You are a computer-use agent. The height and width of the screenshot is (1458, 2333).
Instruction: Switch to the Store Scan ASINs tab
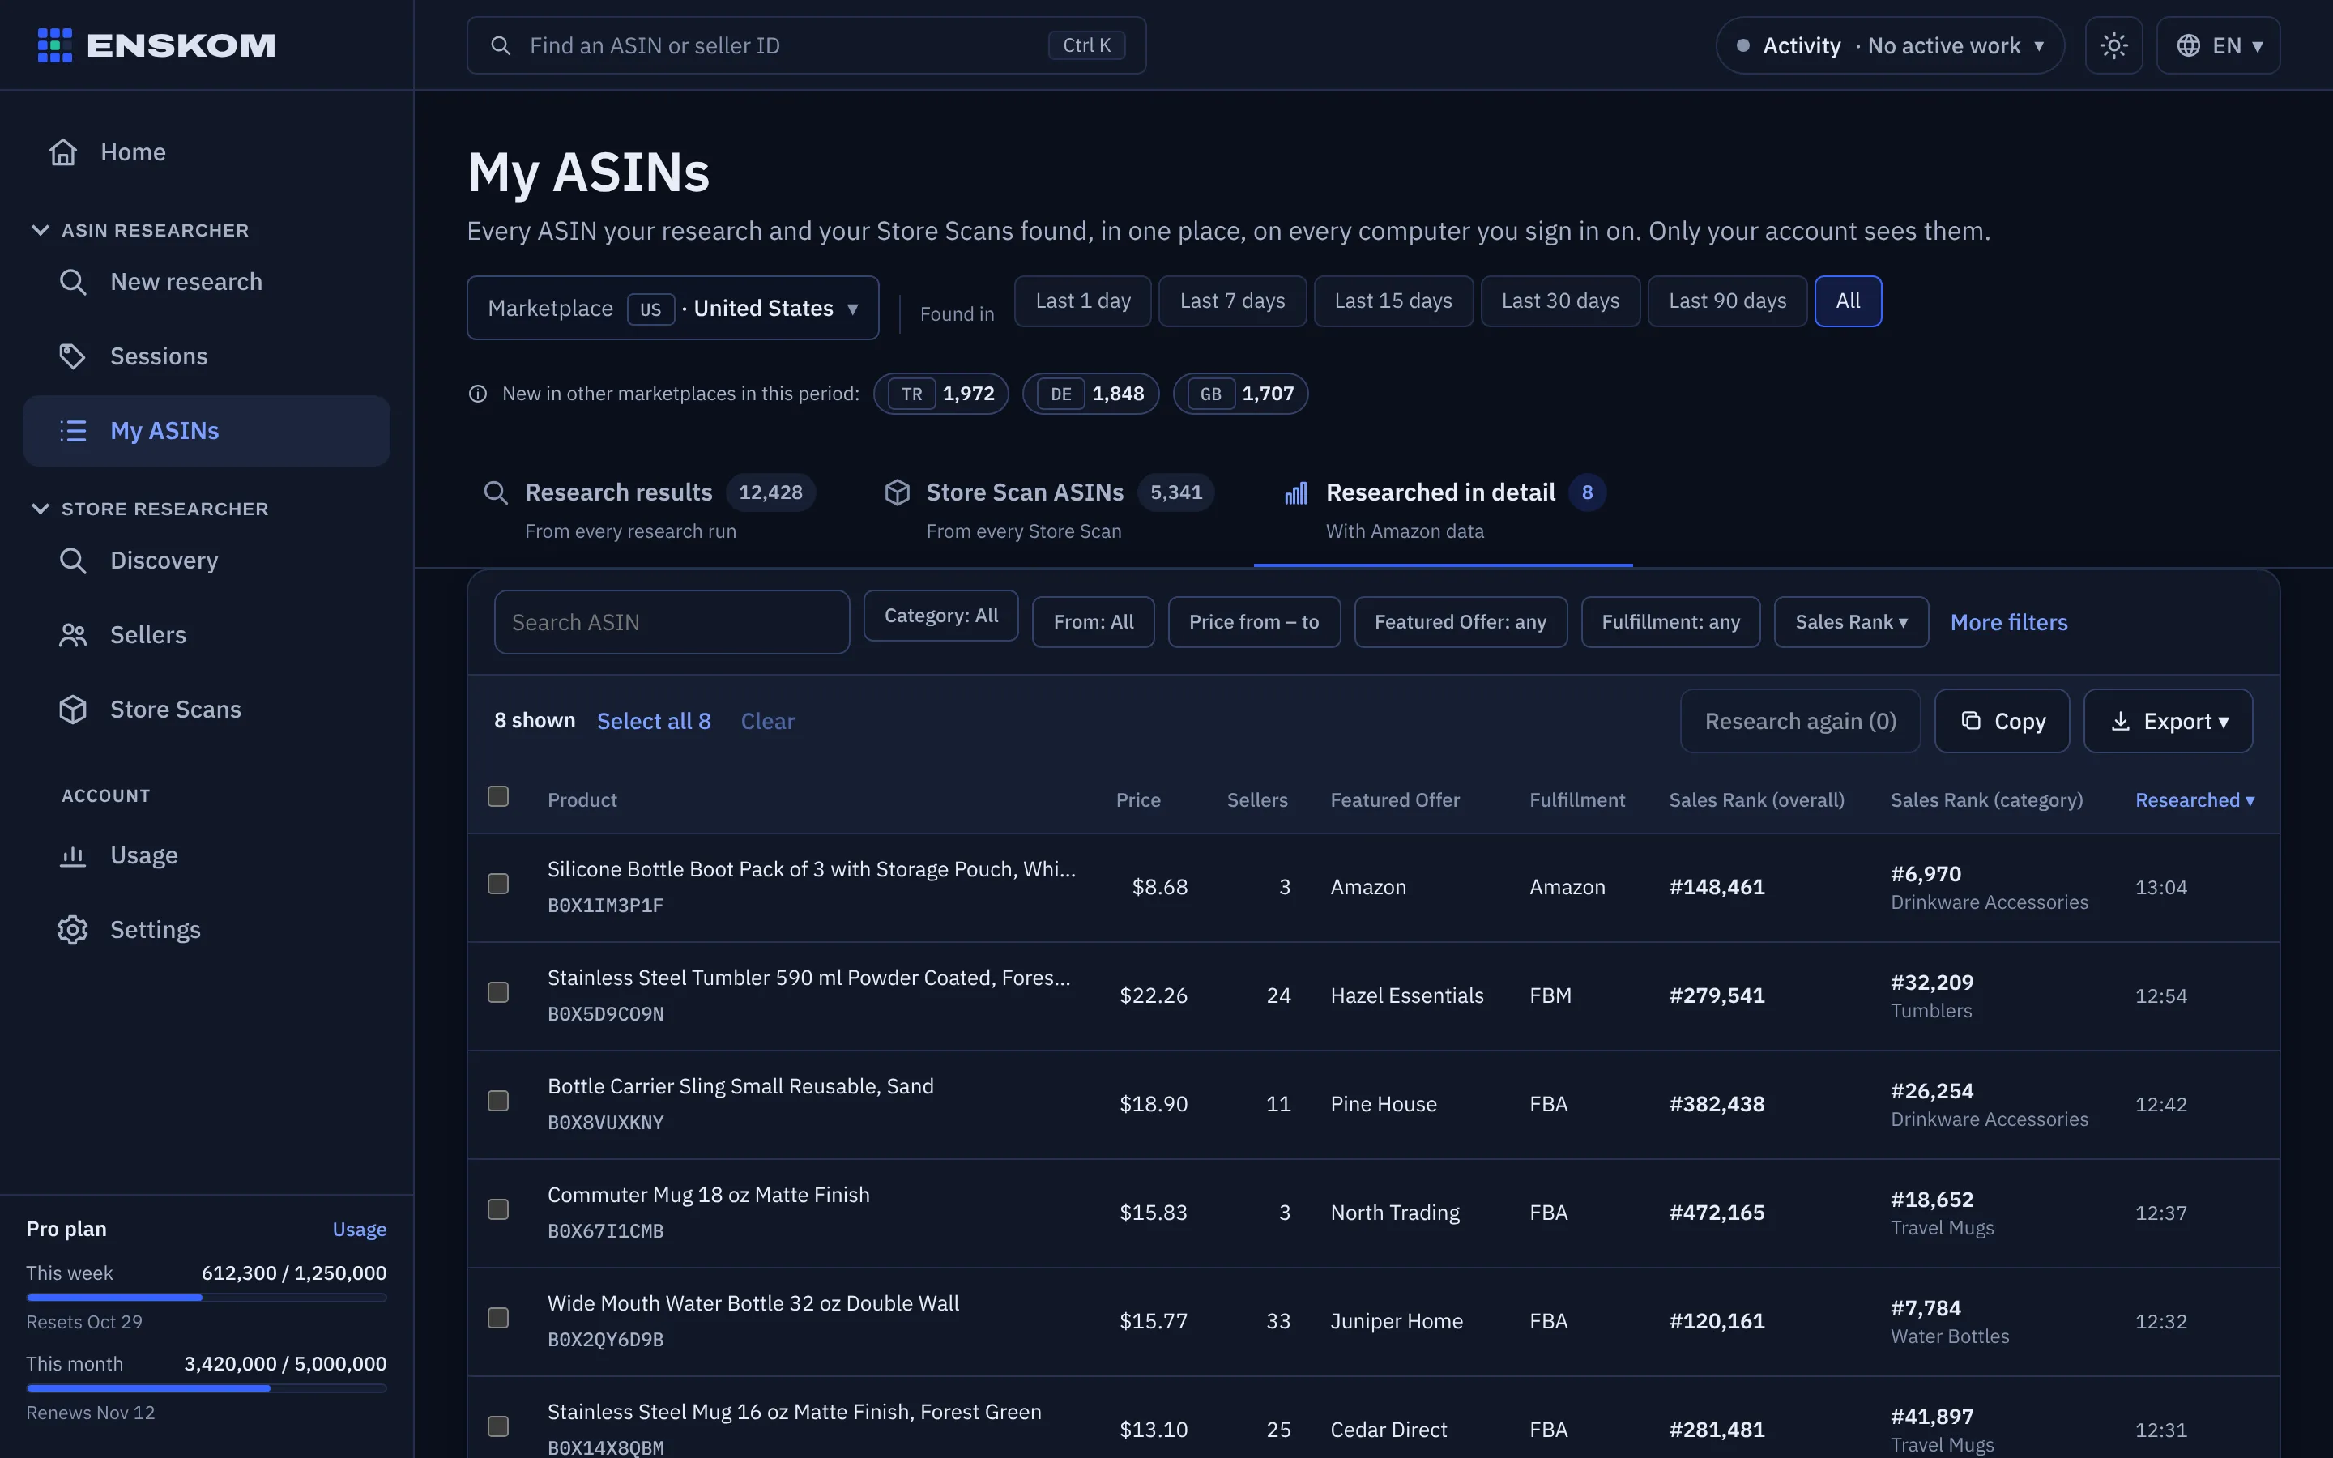[x=1048, y=510]
